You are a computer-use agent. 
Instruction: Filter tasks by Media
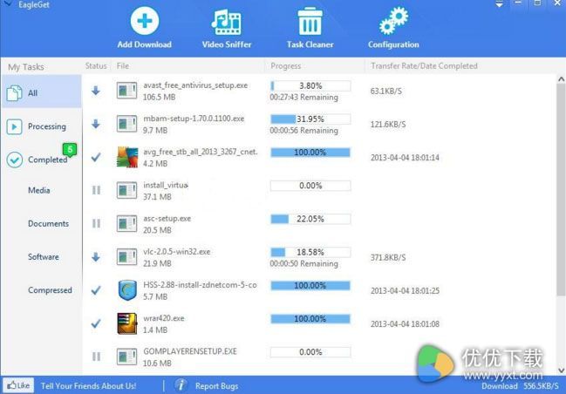click(x=39, y=190)
